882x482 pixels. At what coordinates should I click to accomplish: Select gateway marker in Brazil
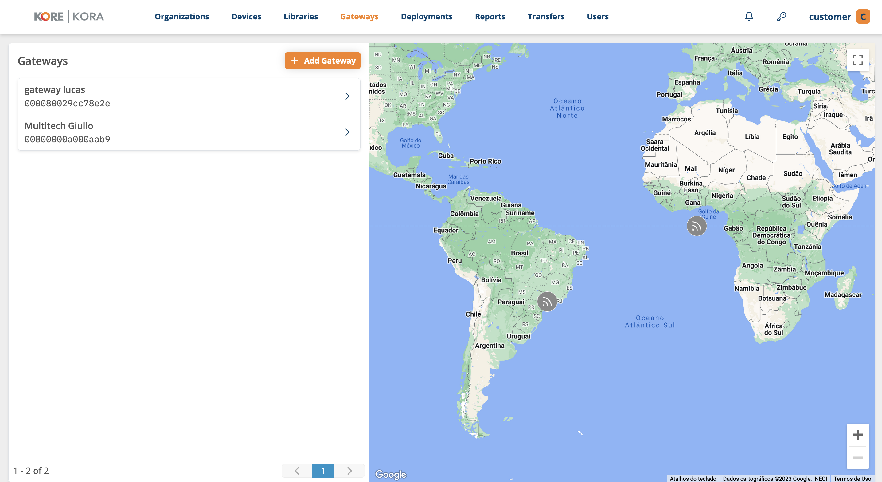click(x=547, y=302)
